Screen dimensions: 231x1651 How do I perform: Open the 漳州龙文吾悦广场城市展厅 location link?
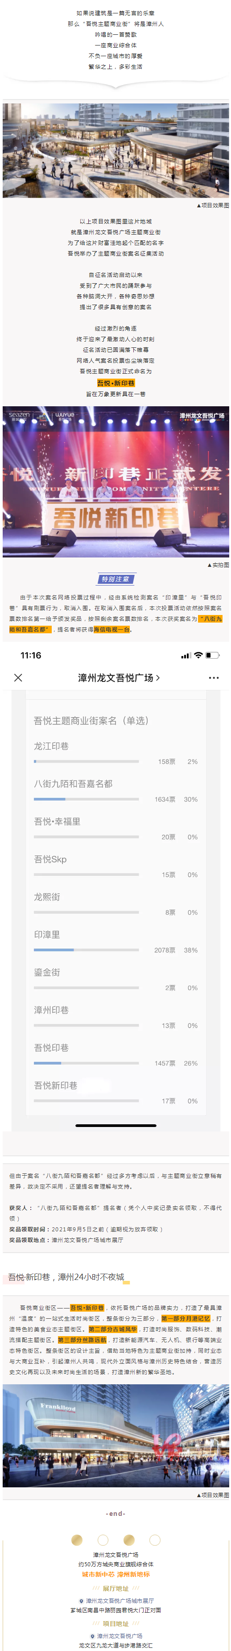pos(120,1600)
